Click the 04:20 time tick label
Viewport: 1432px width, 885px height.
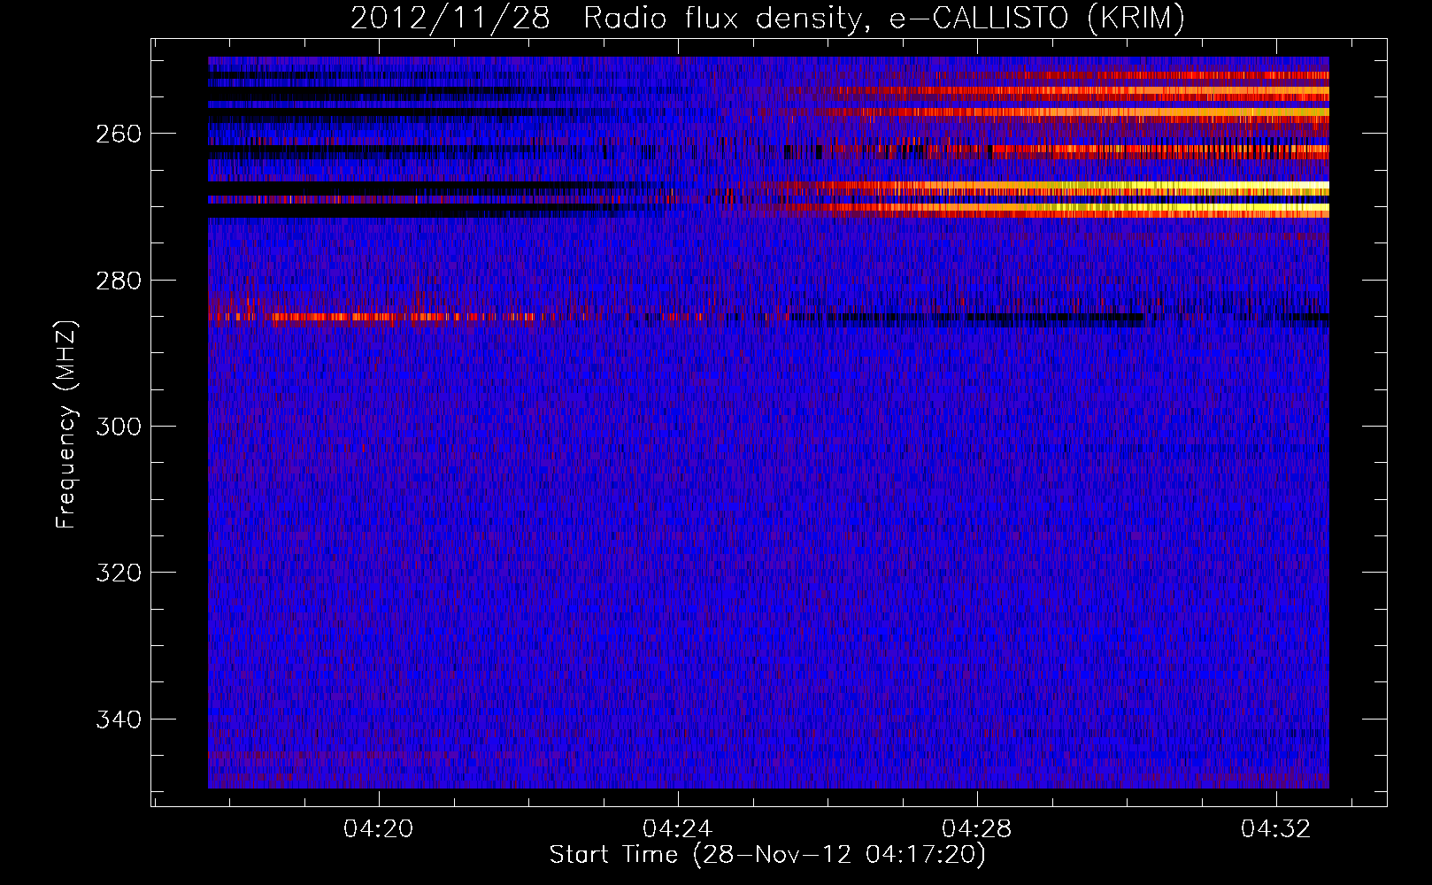coord(379,829)
